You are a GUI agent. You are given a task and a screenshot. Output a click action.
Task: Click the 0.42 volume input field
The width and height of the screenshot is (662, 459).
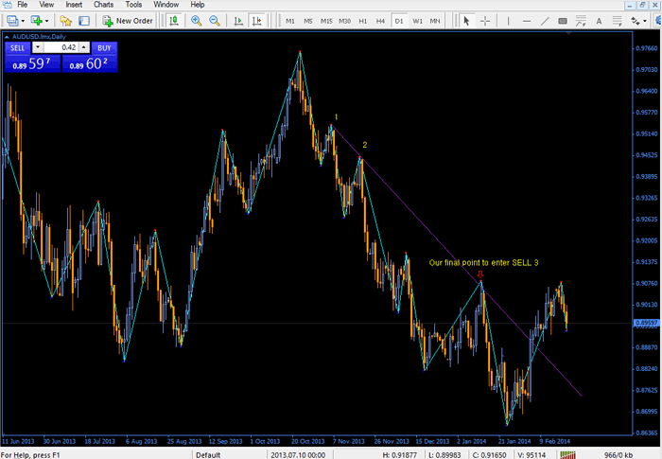62,47
